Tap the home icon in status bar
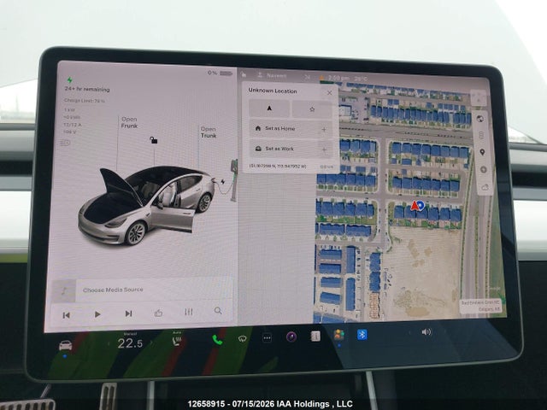The width and height of the screenshot is (547, 410). click(244, 74)
